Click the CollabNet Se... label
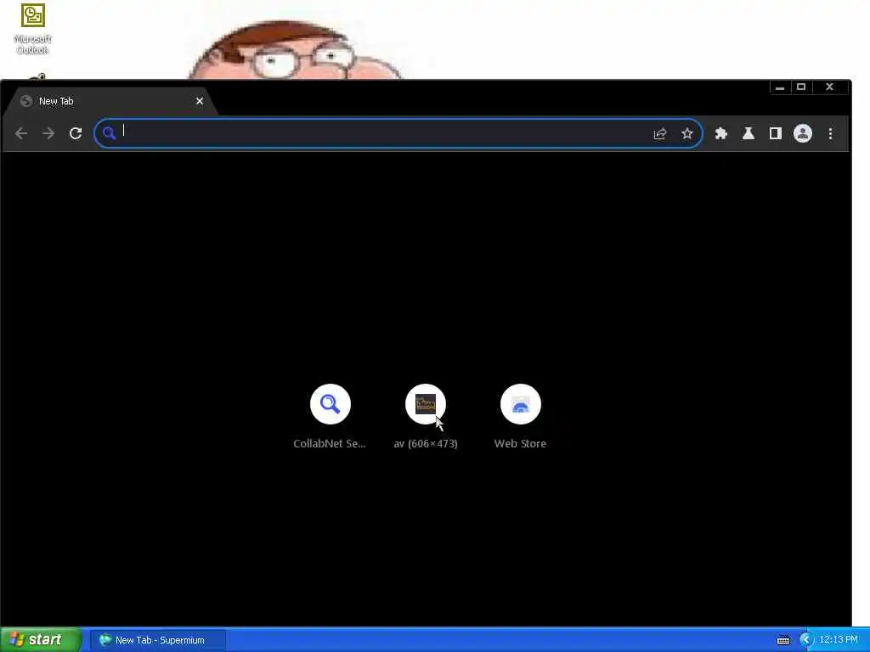Viewport: 870px width, 652px height. click(330, 443)
